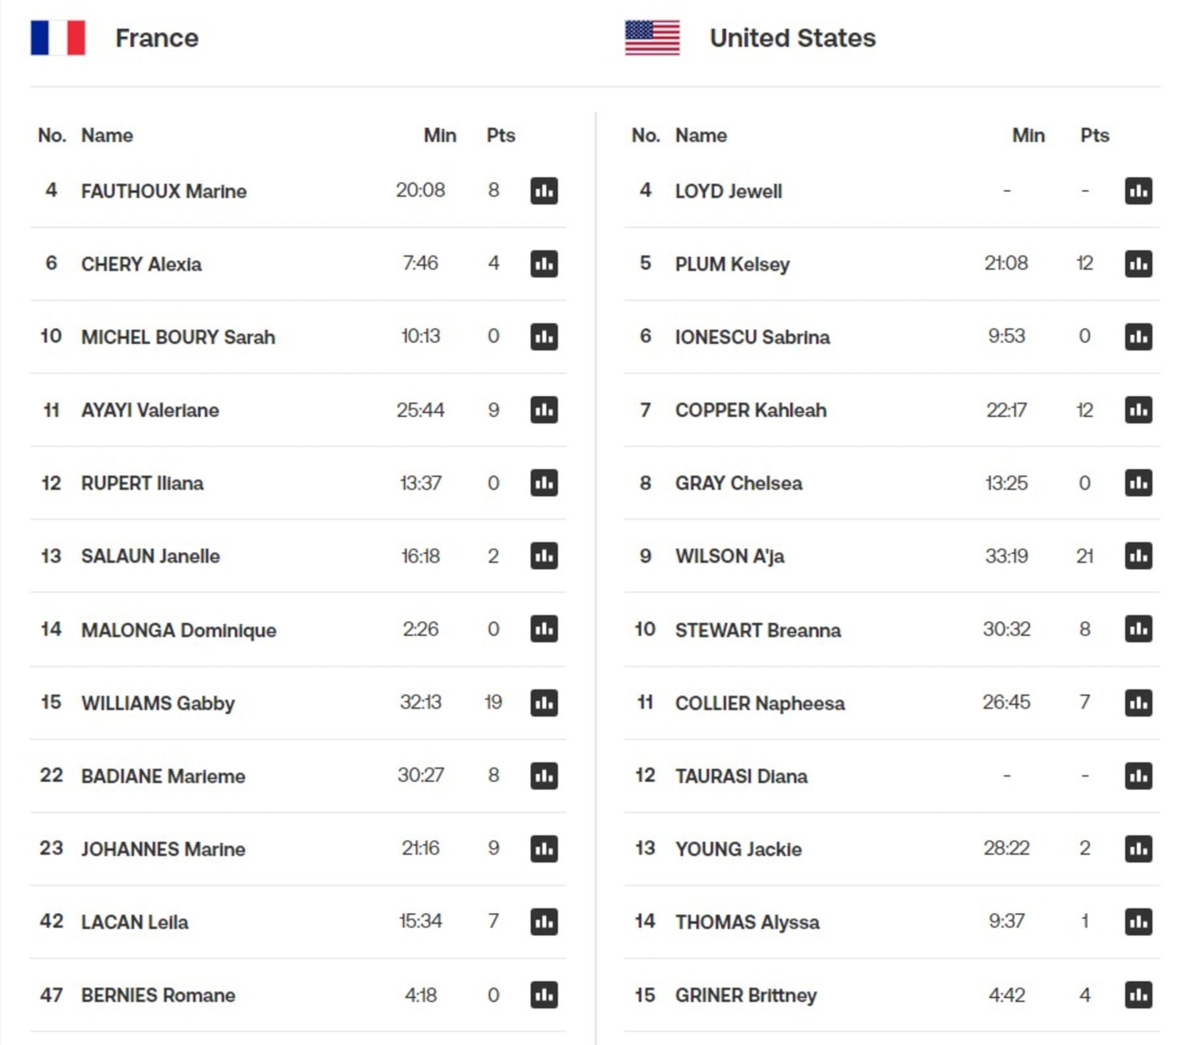Image resolution: width=1189 pixels, height=1045 pixels.
Task: Open the United States team heading
Action: coord(792,39)
